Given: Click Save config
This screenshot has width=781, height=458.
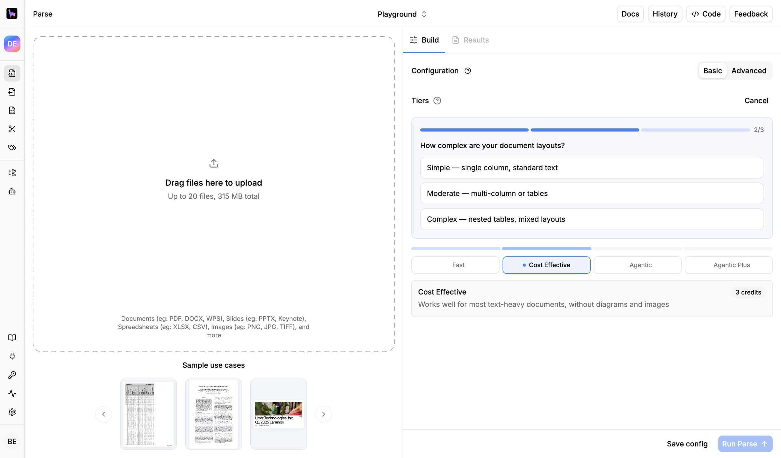Looking at the screenshot, I should pyautogui.click(x=687, y=444).
